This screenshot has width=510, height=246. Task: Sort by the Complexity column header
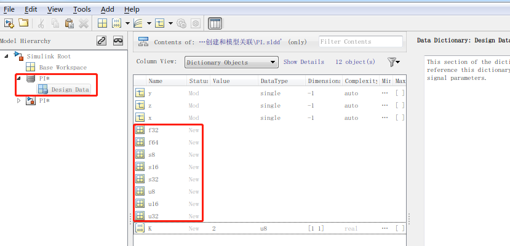[361, 81]
